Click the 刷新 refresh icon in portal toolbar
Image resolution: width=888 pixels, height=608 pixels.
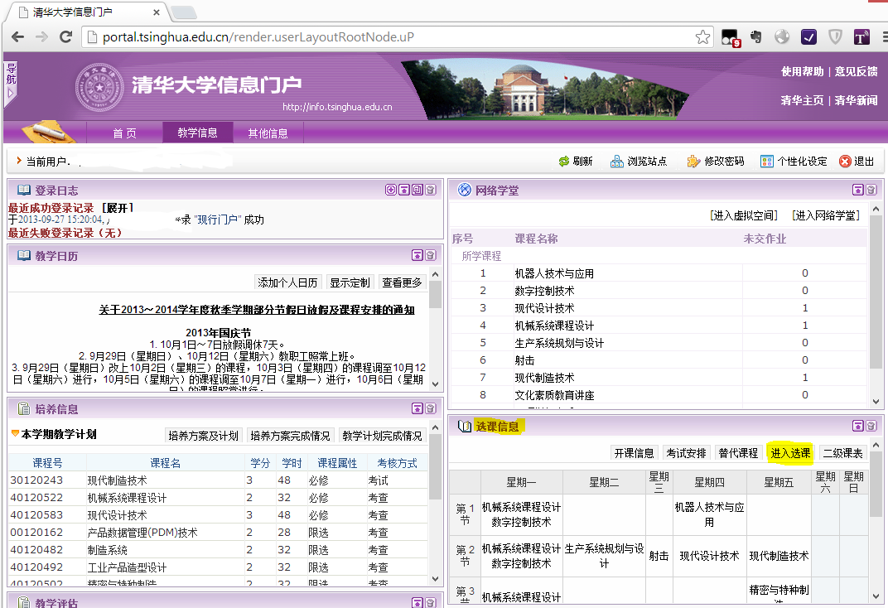pyautogui.click(x=563, y=162)
